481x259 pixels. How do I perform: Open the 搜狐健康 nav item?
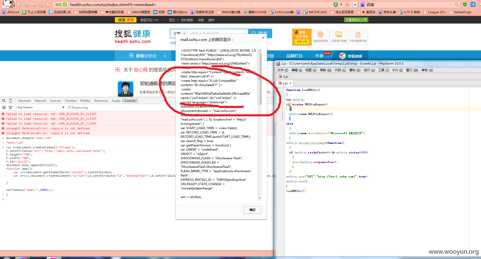[351, 56]
